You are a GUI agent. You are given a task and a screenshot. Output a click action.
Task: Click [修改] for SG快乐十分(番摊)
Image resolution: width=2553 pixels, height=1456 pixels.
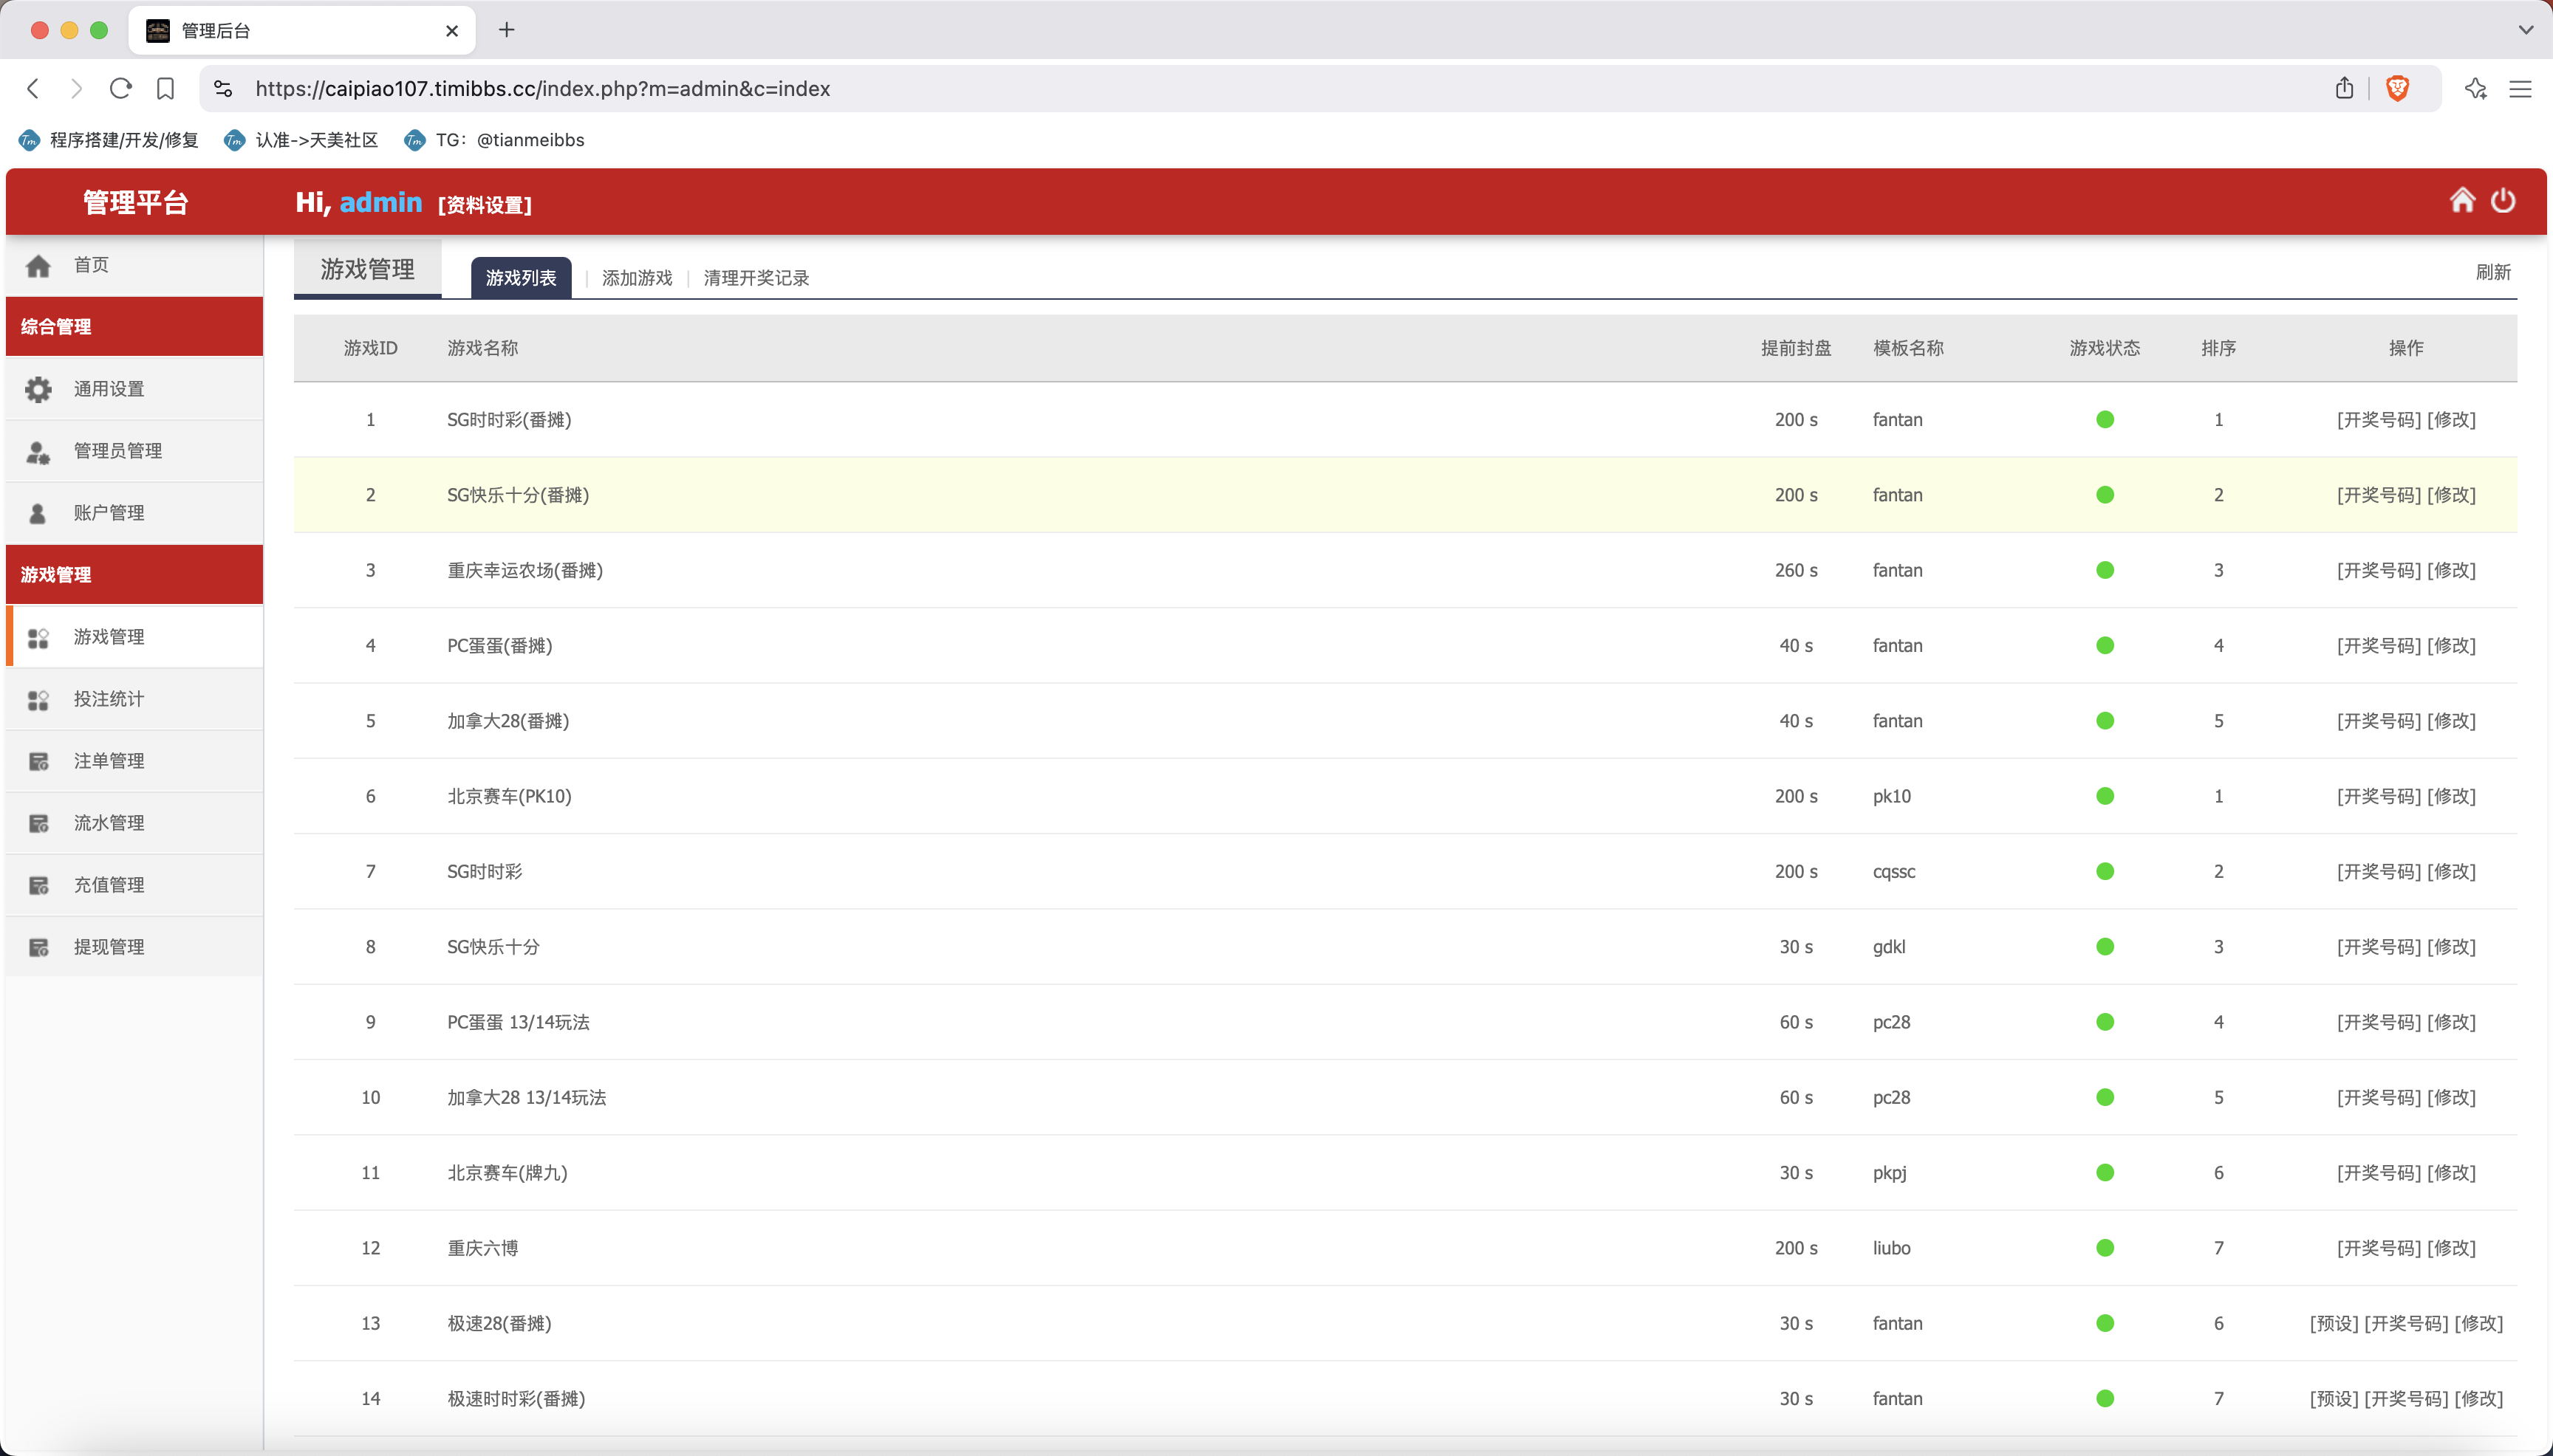click(2452, 495)
